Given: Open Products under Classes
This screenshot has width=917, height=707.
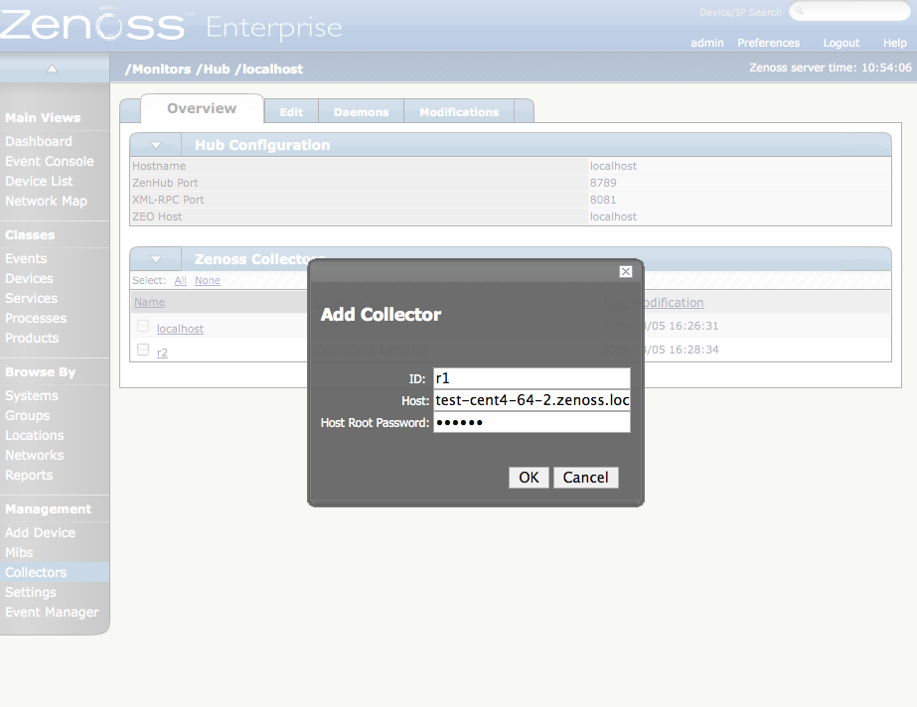Looking at the screenshot, I should click(x=32, y=339).
